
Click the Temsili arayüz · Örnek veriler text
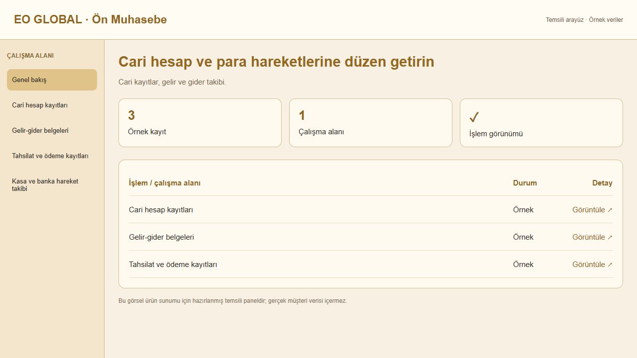point(584,20)
